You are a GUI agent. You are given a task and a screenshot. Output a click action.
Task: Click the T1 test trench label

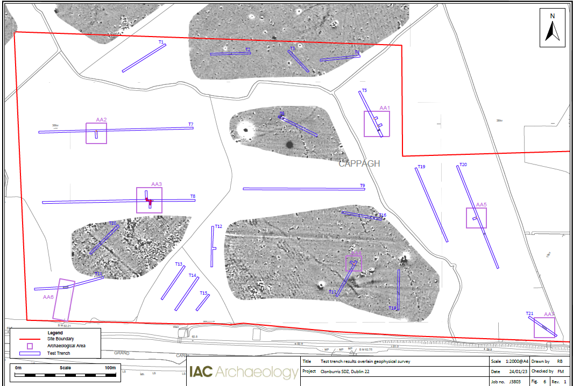click(x=161, y=42)
